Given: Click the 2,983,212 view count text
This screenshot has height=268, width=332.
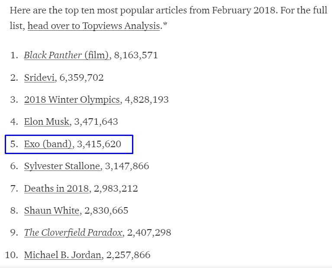Looking at the screenshot, I should 116,189.
